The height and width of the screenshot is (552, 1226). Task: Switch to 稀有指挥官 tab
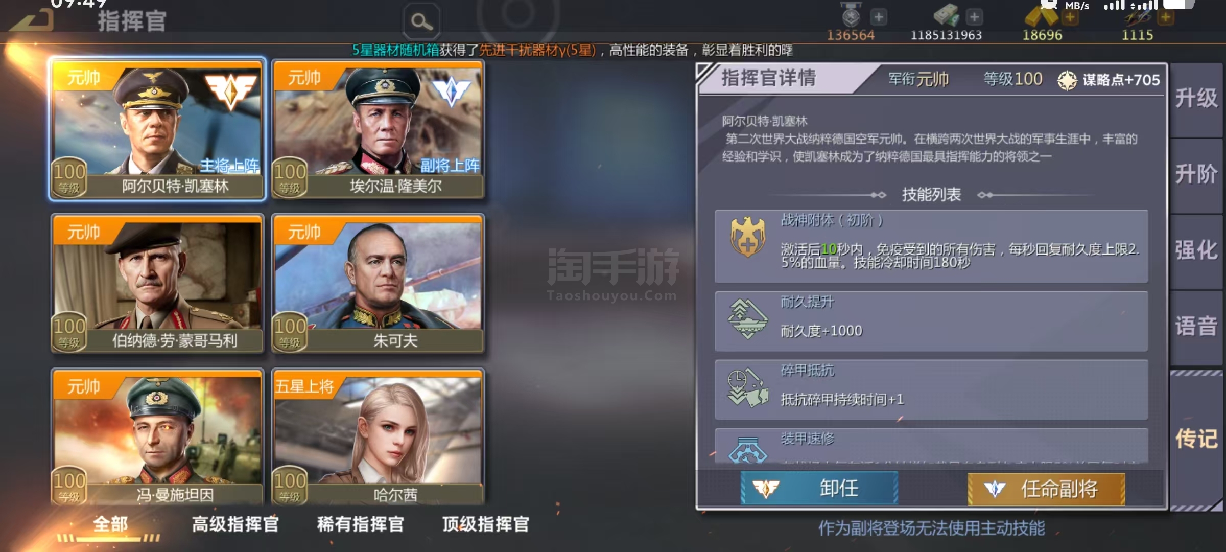tap(361, 524)
